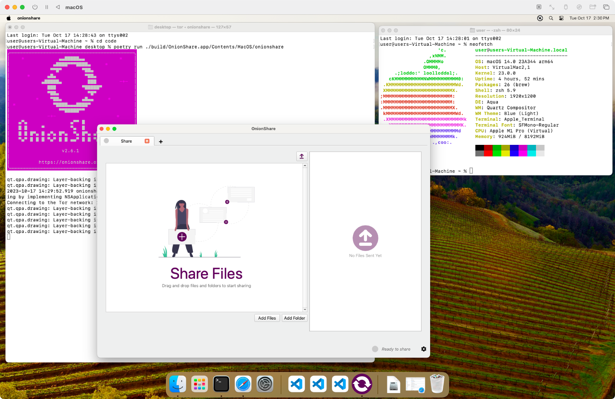This screenshot has height=399, width=615.
Task: Switch to the Share tab in OnionShare
Action: tap(126, 141)
